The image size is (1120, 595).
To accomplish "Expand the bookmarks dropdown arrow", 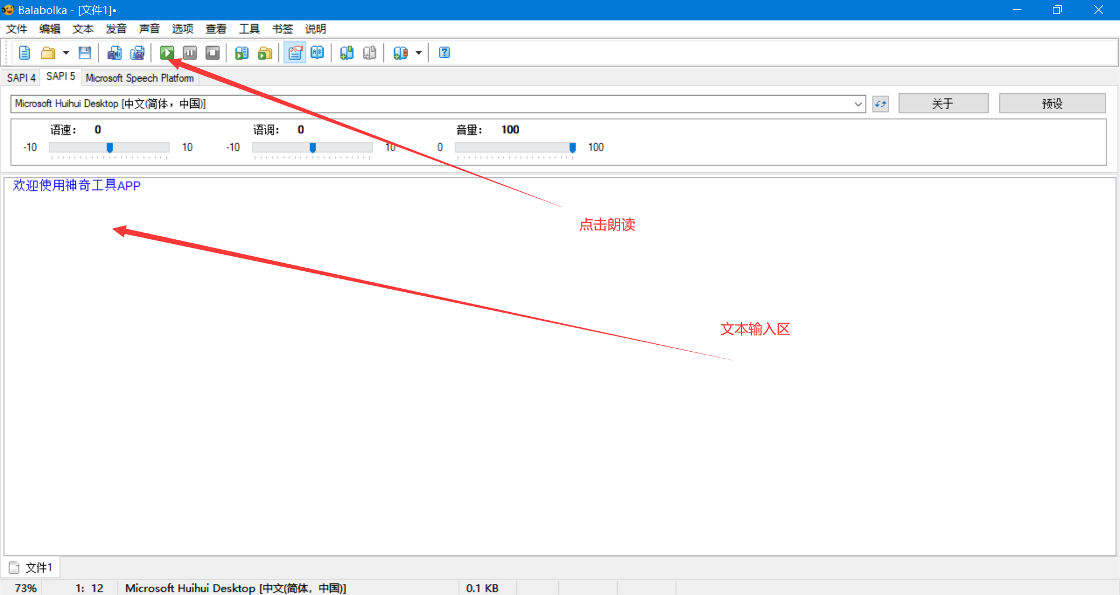I will coord(419,53).
